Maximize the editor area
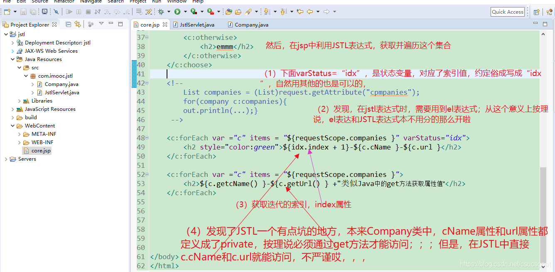Screen dimensions: 555x272 coord(545,24)
